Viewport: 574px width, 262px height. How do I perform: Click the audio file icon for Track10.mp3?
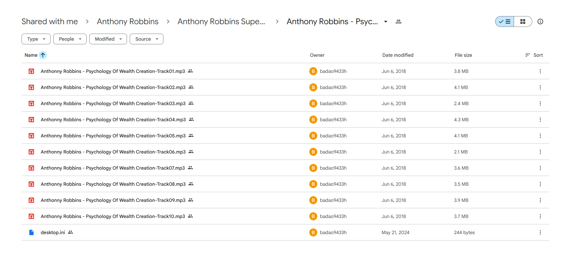[x=31, y=216]
